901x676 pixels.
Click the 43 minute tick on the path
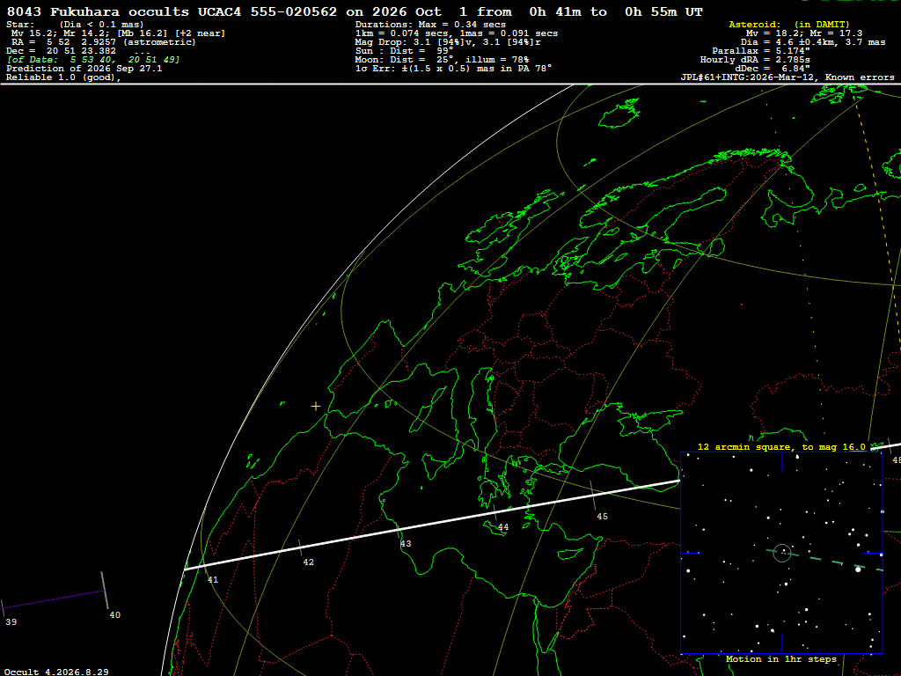click(399, 529)
